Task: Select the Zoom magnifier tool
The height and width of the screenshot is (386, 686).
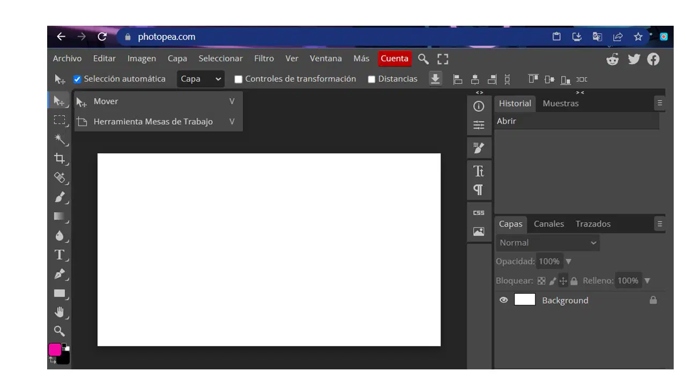Action: point(59,331)
